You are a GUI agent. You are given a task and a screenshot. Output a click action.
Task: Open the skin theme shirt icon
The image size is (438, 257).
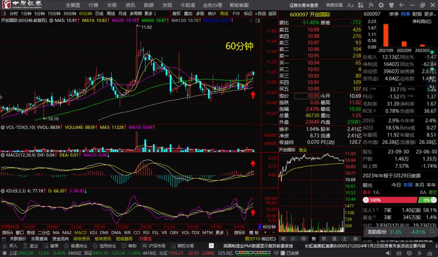pyautogui.click(x=391, y=5)
